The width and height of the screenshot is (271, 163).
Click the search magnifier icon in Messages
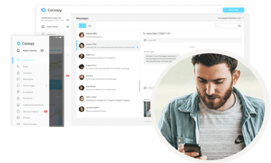click(239, 26)
